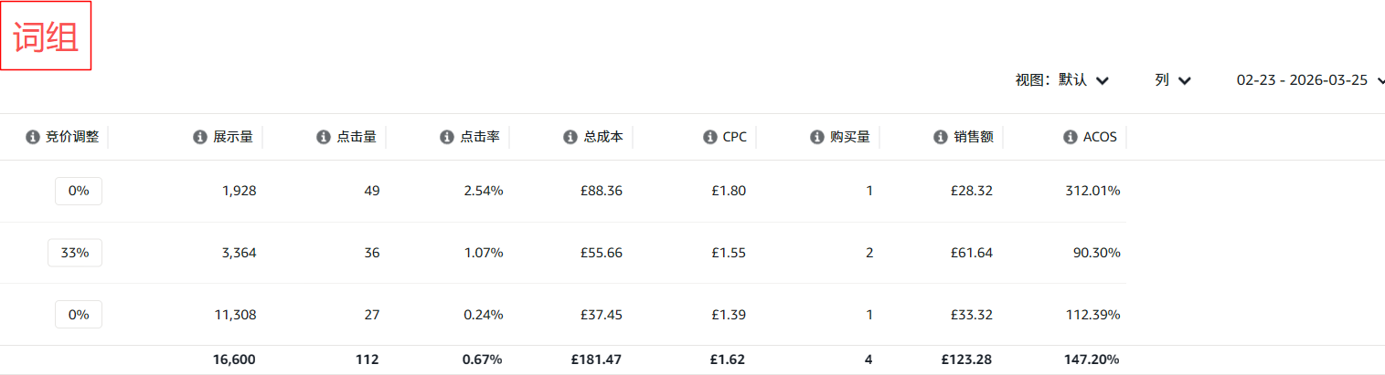1385x375 pixels.
Task: Click info icon beside CPC header
Action: (709, 137)
